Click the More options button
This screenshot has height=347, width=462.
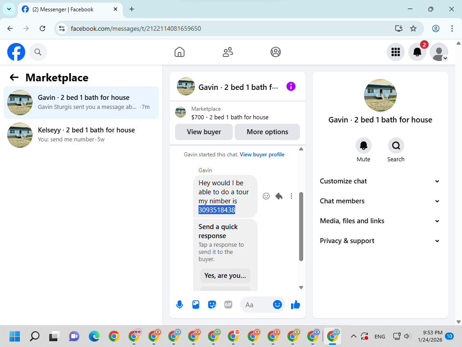[267, 132]
